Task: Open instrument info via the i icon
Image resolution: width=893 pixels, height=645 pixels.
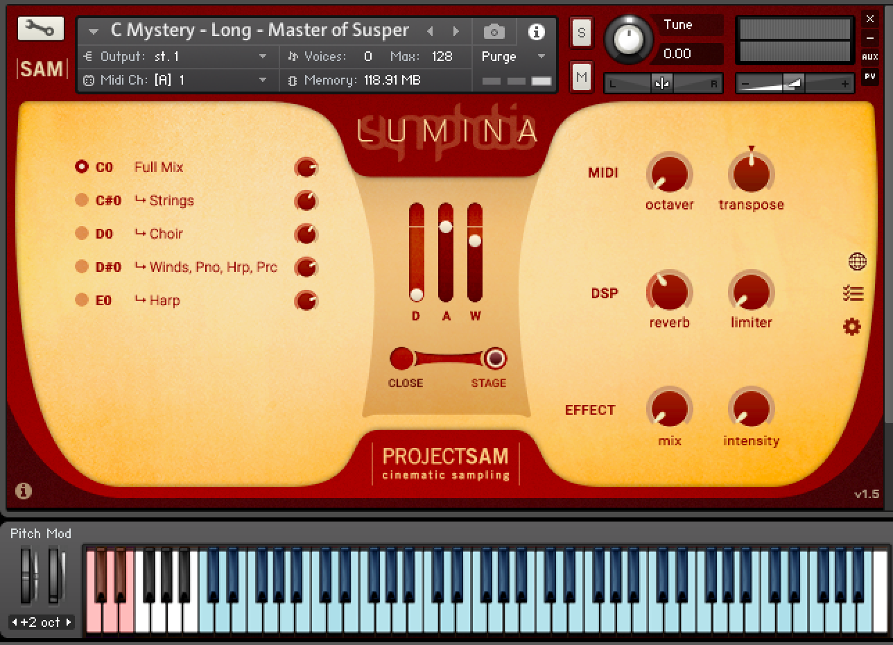Action: (x=537, y=31)
